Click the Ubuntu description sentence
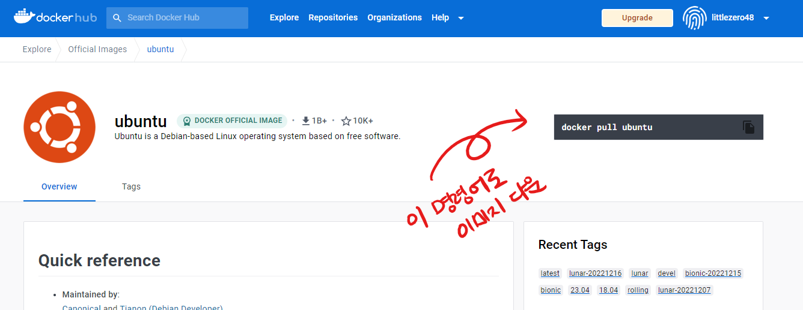The width and height of the screenshot is (803, 310). point(257,136)
